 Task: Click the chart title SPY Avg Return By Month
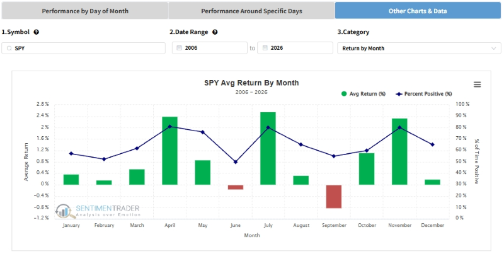click(x=251, y=83)
